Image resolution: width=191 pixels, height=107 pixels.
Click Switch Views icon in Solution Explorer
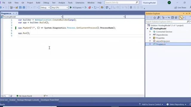[158, 18]
